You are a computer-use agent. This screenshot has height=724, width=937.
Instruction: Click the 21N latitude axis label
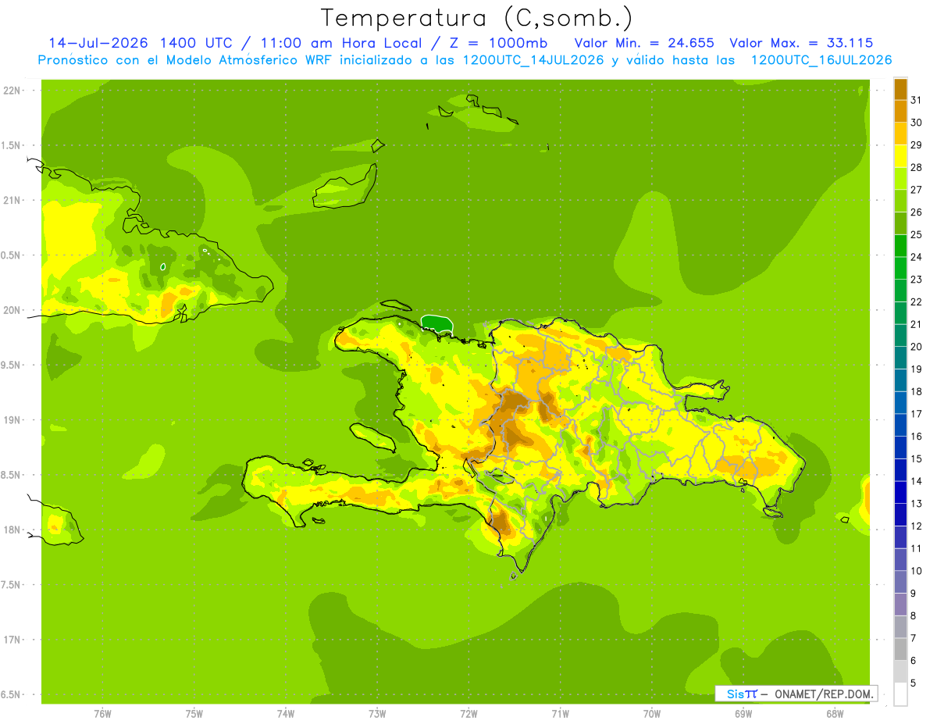click(x=13, y=201)
